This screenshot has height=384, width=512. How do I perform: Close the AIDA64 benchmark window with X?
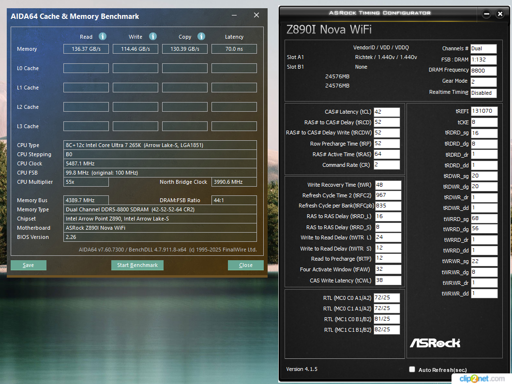tap(256, 15)
